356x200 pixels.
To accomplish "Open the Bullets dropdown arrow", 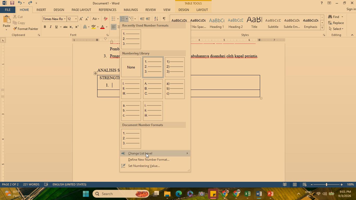I will click(118, 19).
